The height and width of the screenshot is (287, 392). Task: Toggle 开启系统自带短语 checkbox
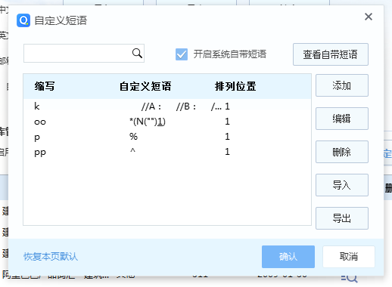tap(182, 54)
